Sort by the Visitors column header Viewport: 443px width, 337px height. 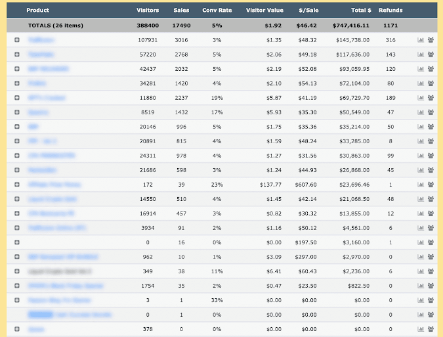(148, 10)
